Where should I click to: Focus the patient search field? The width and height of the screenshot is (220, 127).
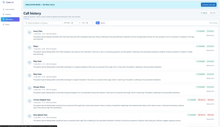(x=44, y=23)
